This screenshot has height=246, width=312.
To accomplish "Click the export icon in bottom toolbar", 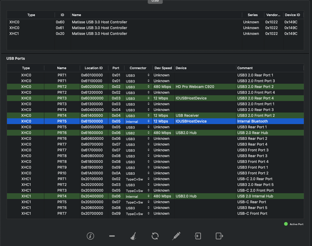I will (x=219, y=236).
